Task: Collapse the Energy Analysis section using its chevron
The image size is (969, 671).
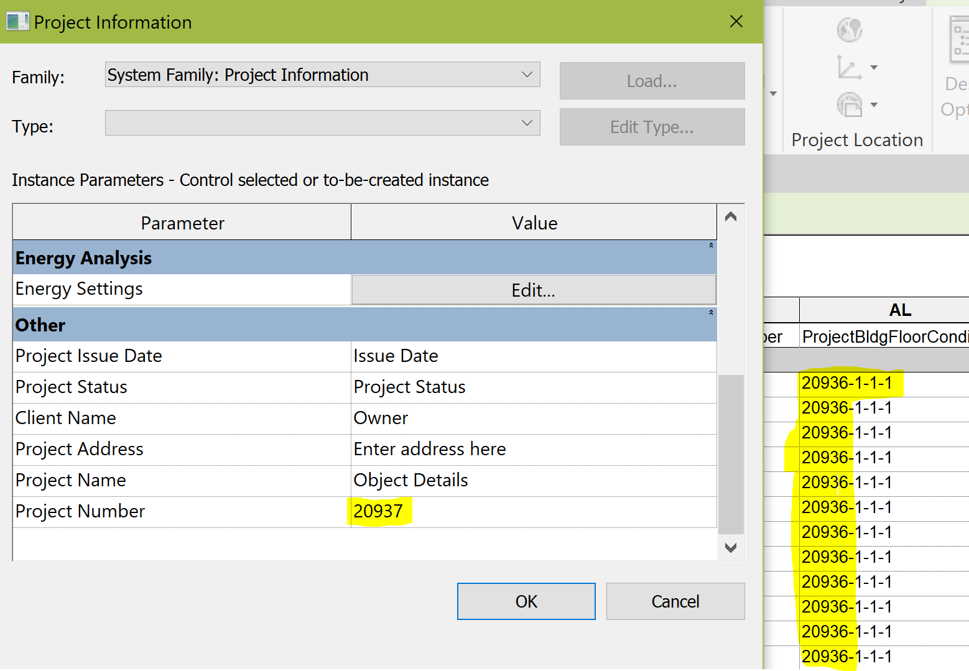Action: [x=710, y=245]
